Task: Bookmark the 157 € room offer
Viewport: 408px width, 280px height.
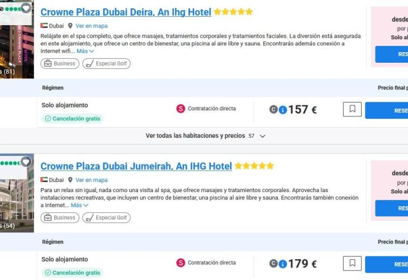Action: click(352, 109)
